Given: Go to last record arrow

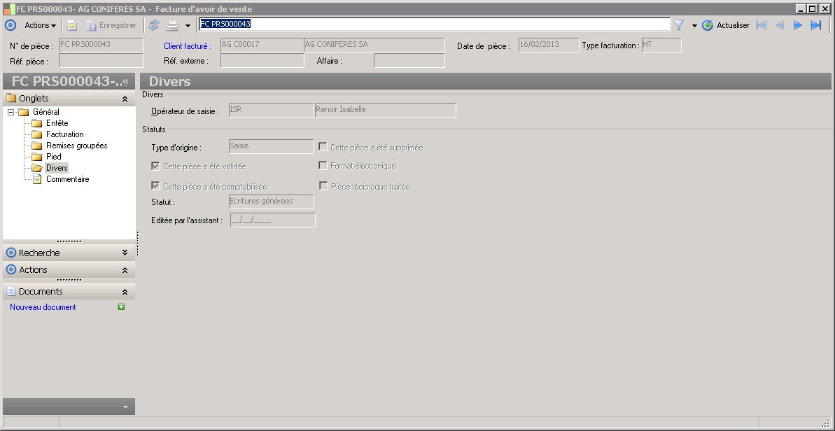Looking at the screenshot, I should pyautogui.click(x=816, y=25).
